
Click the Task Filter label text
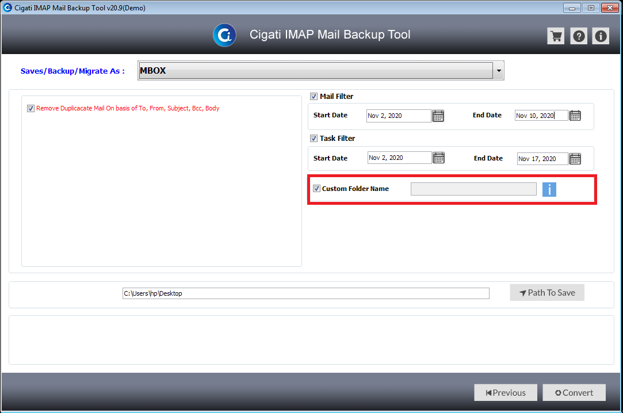pos(337,138)
